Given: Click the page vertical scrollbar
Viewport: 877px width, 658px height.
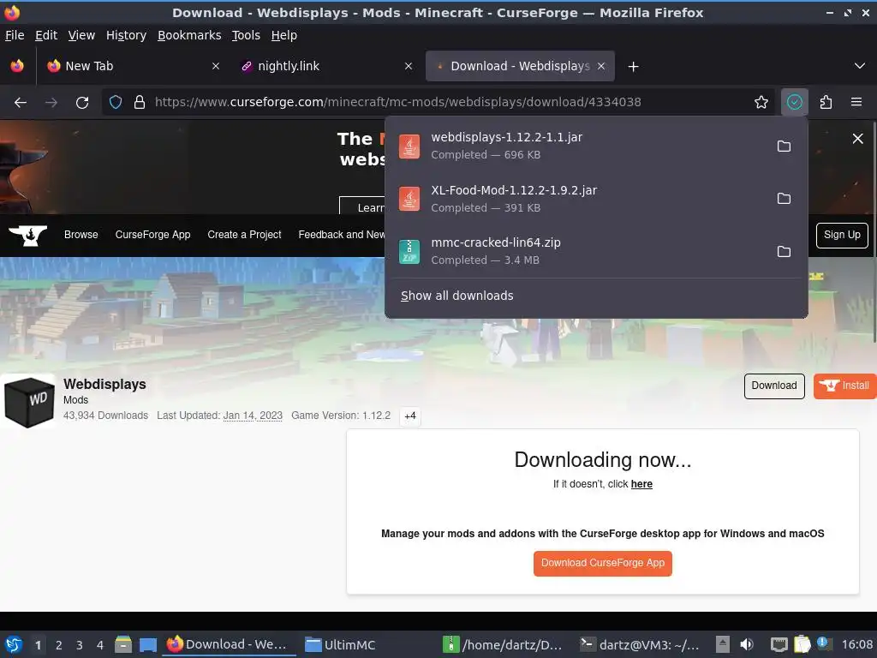Looking at the screenshot, I should pyautogui.click(x=874, y=232).
